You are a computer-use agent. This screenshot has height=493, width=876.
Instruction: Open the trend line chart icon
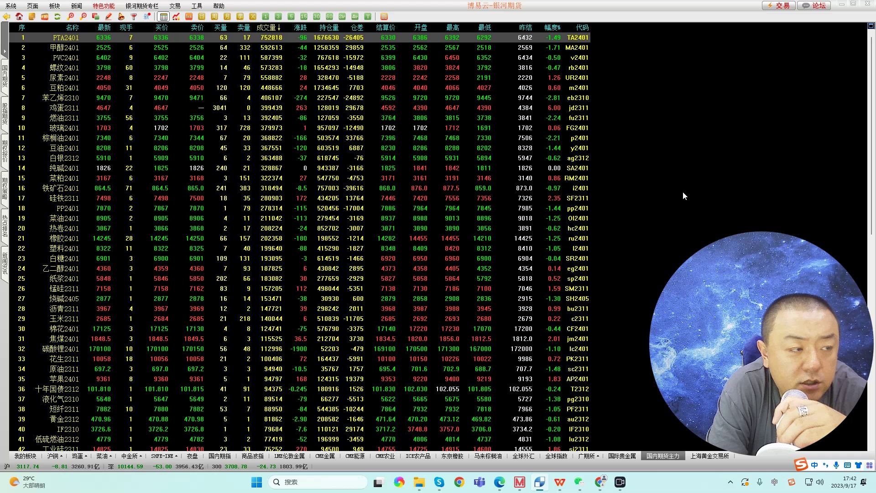click(176, 16)
